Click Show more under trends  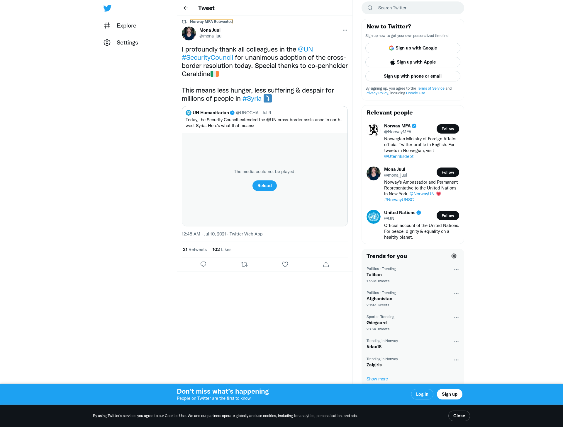coord(377,379)
